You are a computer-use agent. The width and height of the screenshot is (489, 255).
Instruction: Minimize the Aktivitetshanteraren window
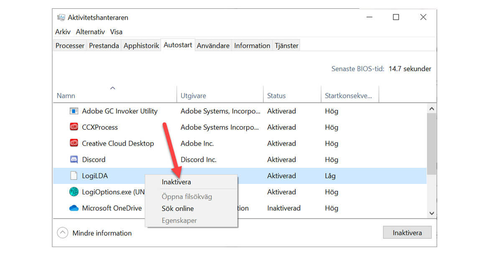click(369, 17)
